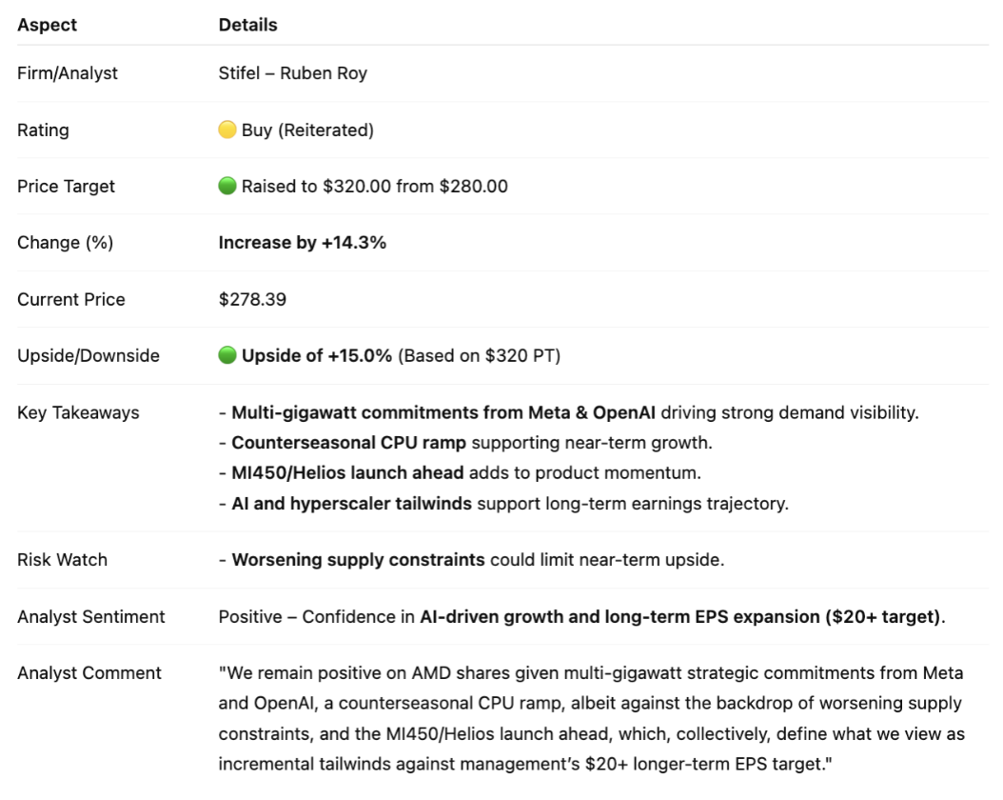Select the Risk Watch row label
Screen dimensions: 1003x800
62,560
